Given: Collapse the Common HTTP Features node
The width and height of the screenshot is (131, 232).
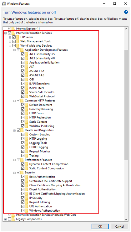Looking at the screenshot, I should point(14,101).
